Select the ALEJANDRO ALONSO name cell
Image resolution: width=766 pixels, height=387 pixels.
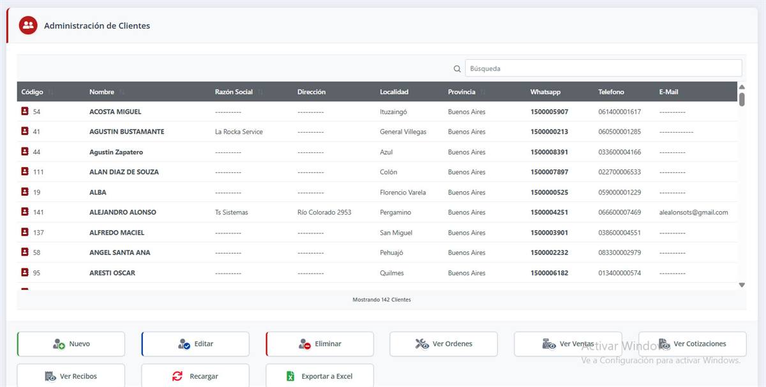point(123,212)
